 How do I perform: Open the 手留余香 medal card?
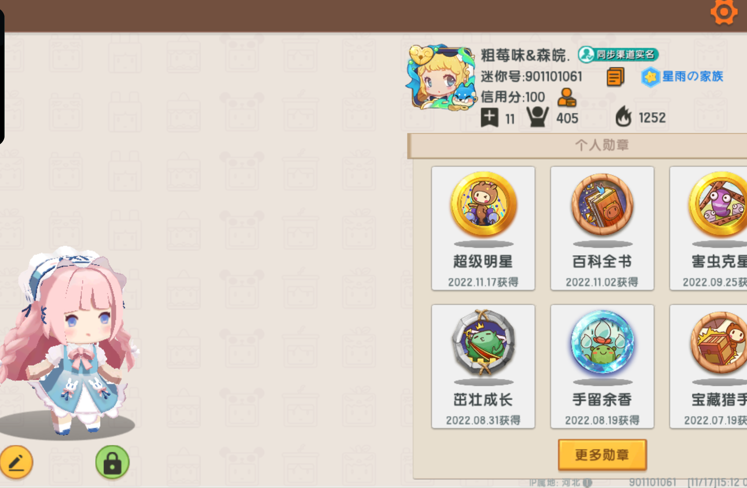point(602,367)
